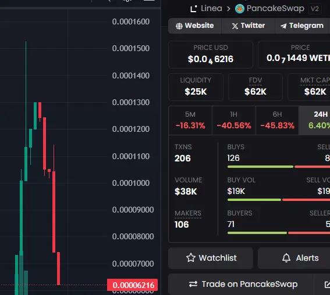This screenshot has height=295, width=330.
Task: Click the BUY VOL value $19K
Action: (236, 191)
